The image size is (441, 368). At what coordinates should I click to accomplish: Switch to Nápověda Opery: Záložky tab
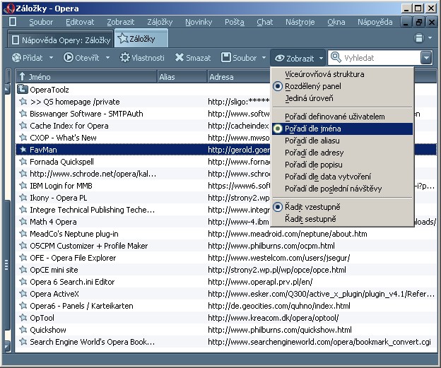[x=61, y=40]
